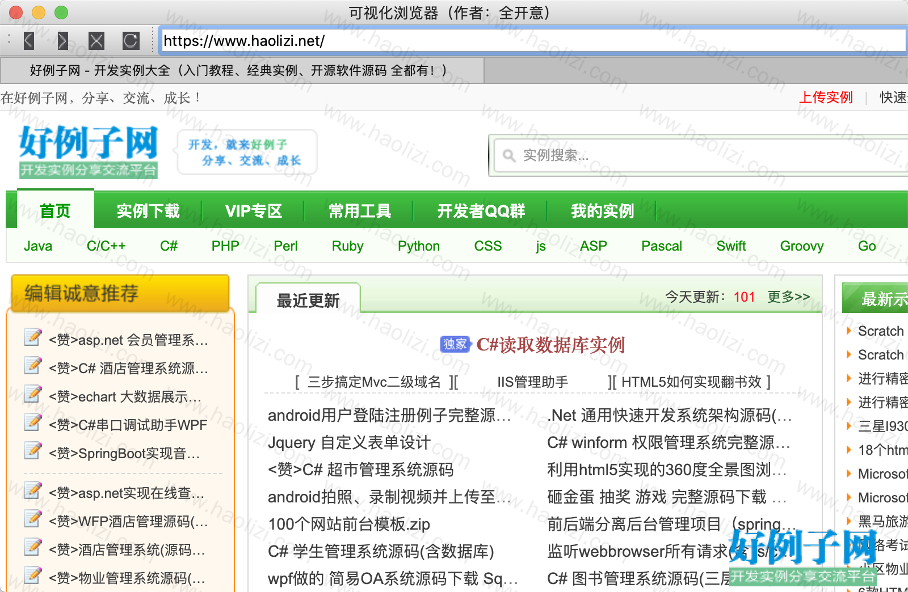Click the address bar URL field
908x592 pixels.
[x=532, y=41]
